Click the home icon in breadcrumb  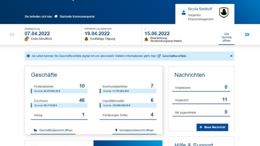click(x=56, y=16)
